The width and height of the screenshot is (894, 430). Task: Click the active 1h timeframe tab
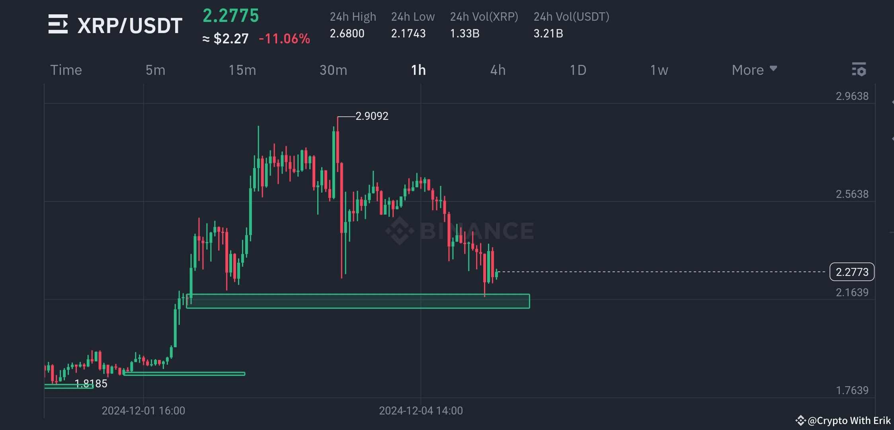tap(419, 70)
